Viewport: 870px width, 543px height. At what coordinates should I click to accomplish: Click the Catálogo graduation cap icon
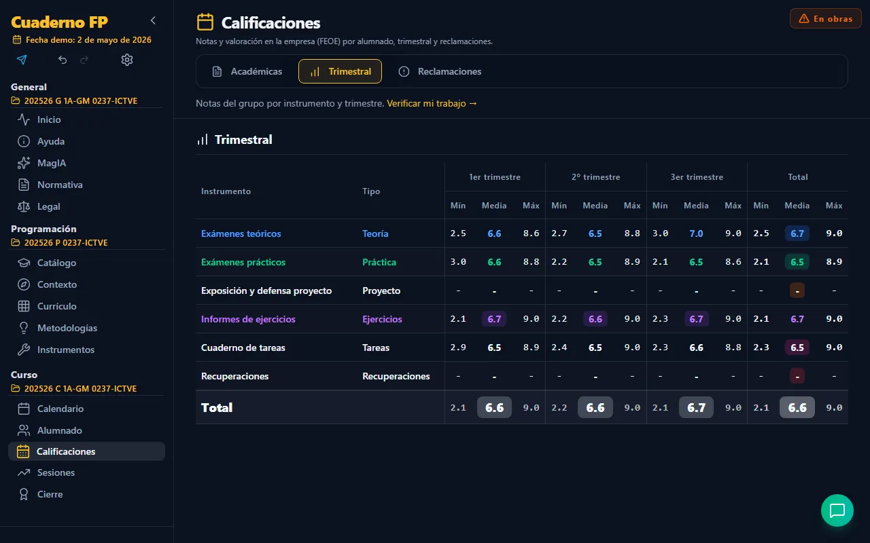click(24, 263)
